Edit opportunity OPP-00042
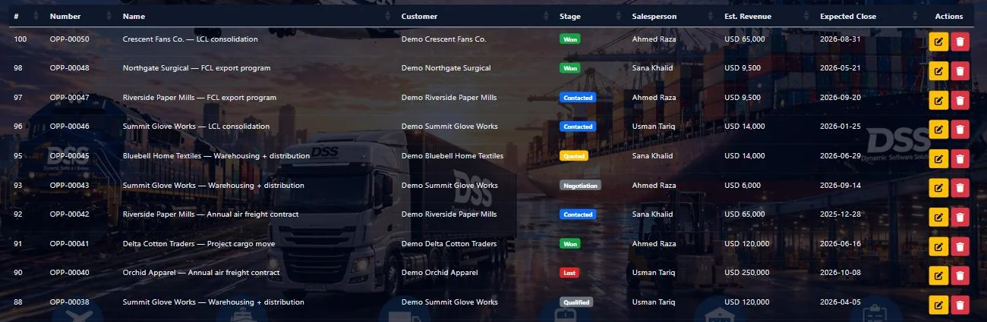This screenshot has width=987, height=322. 938,217
